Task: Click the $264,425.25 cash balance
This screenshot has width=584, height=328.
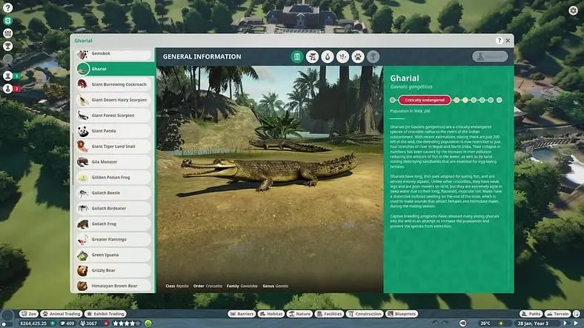Action: 33,324
